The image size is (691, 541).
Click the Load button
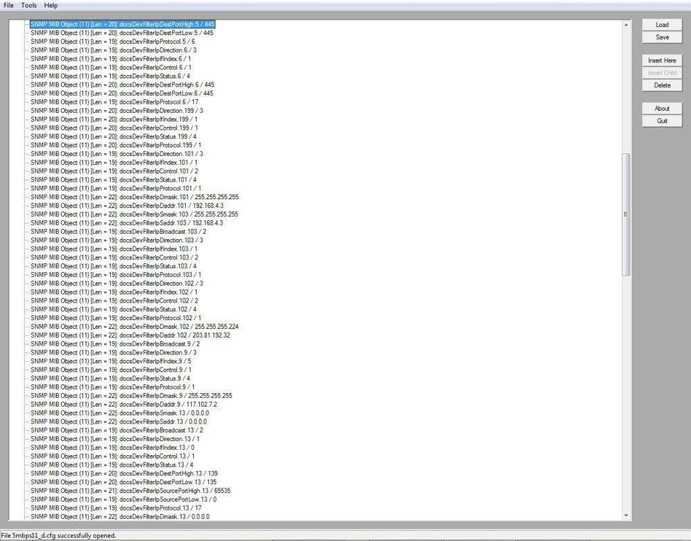662,25
